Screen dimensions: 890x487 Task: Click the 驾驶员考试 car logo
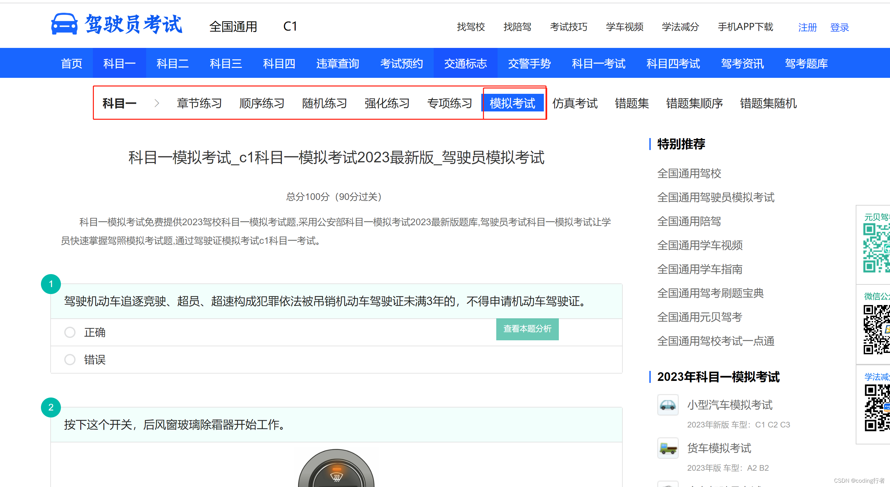coord(64,24)
